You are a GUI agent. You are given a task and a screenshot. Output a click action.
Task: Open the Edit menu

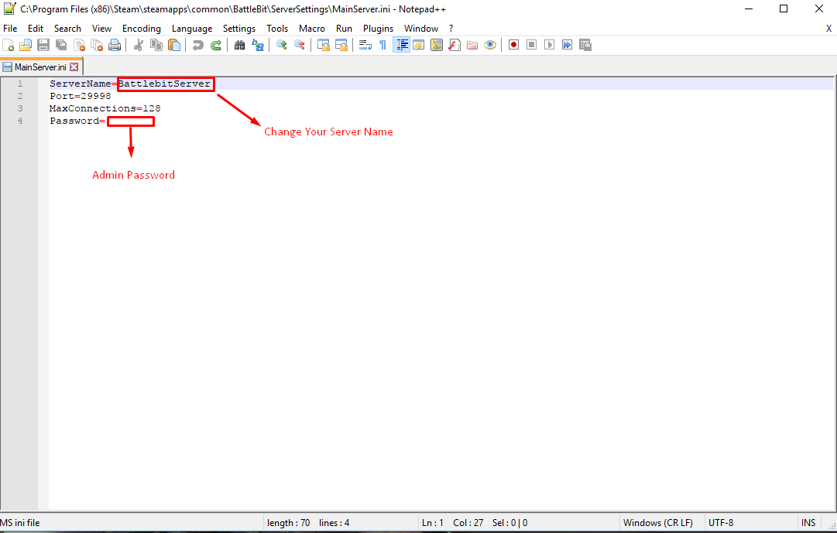[36, 29]
